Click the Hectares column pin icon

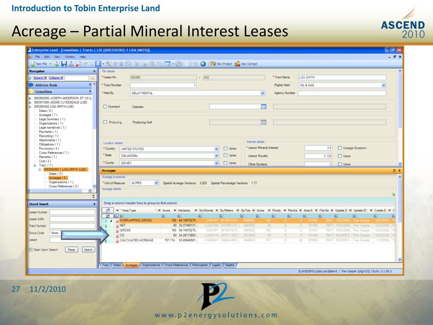pos(195,211)
